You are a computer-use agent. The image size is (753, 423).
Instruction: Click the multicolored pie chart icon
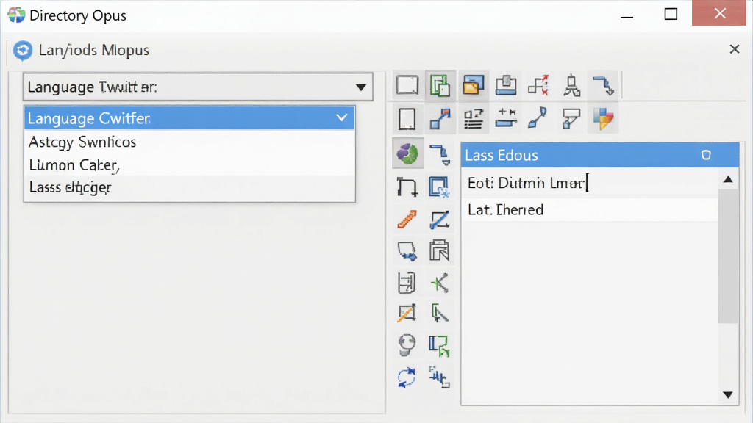tap(604, 118)
